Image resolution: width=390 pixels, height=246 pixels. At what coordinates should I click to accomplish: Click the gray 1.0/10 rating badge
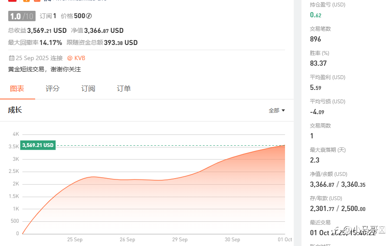[x=22, y=16]
